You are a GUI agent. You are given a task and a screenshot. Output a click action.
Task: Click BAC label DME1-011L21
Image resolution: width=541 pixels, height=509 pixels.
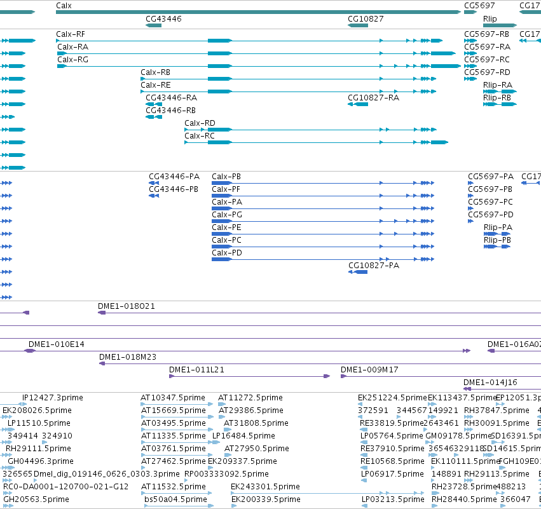(196, 370)
